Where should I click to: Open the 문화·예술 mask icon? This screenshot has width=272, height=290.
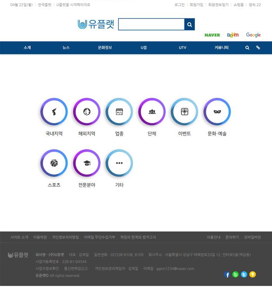(217, 112)
